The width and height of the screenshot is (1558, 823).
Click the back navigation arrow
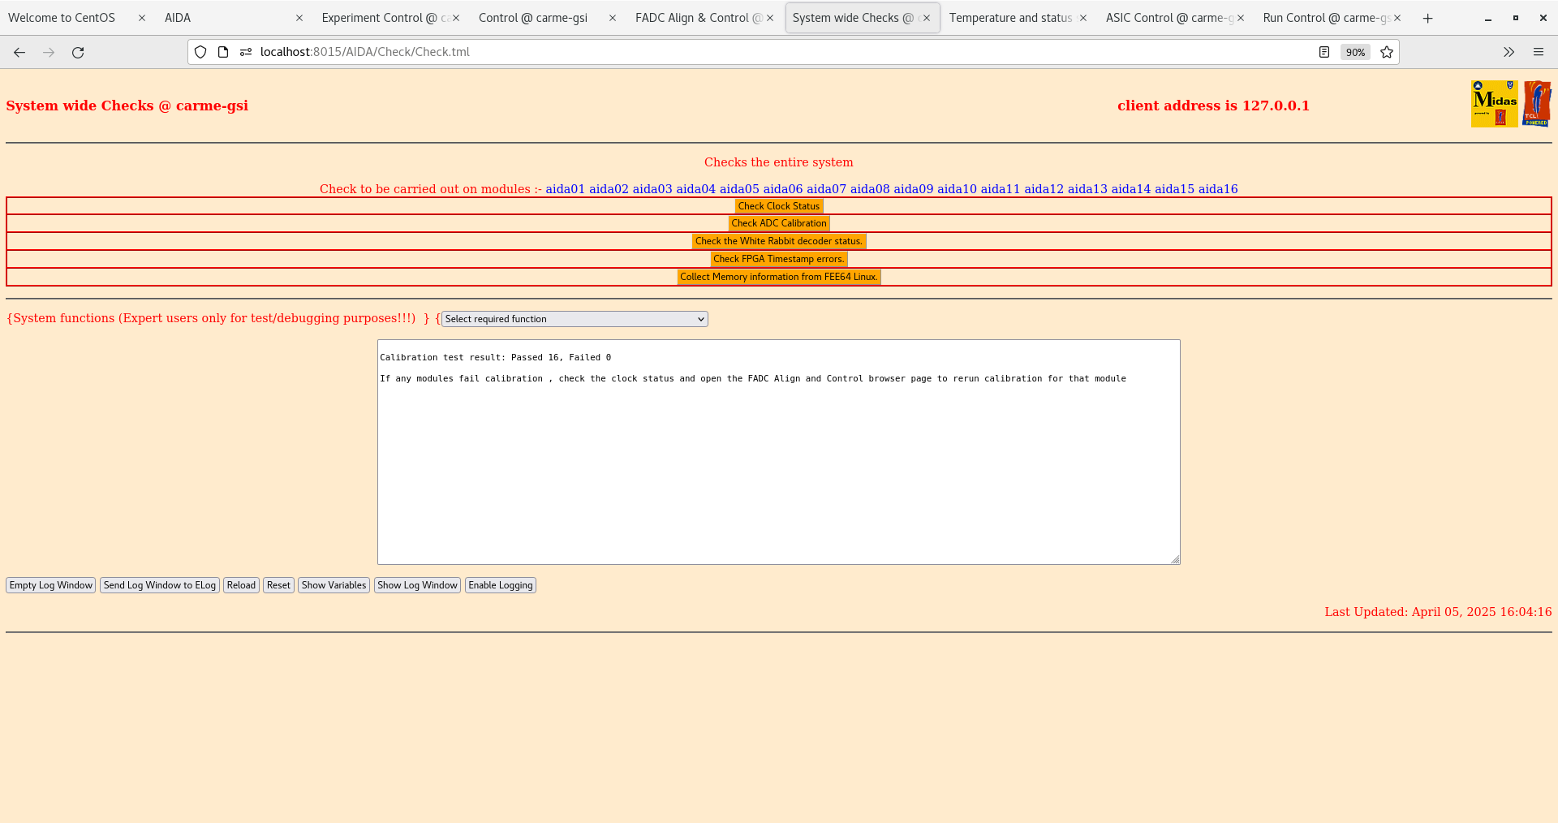tap(19, 52)
